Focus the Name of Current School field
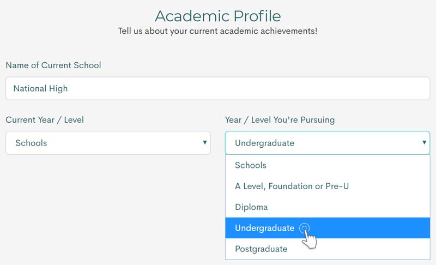This screenshot has width=436, height=265. (217, 88)
